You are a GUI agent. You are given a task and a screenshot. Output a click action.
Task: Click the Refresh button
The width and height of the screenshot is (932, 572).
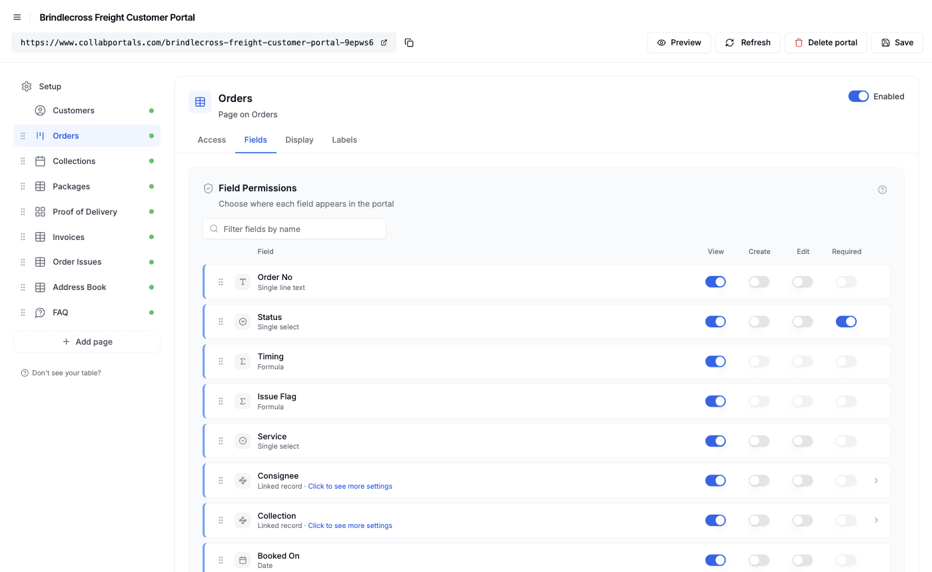tap(747, 43)
